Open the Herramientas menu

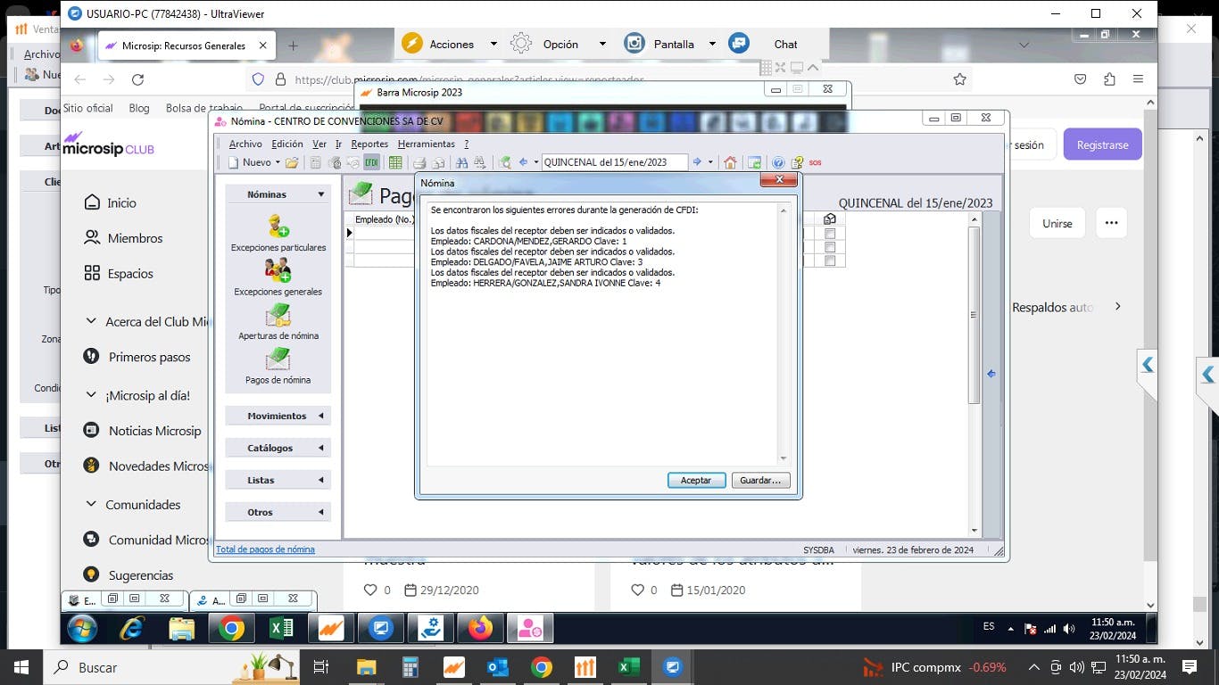click(x=427, y=144)
